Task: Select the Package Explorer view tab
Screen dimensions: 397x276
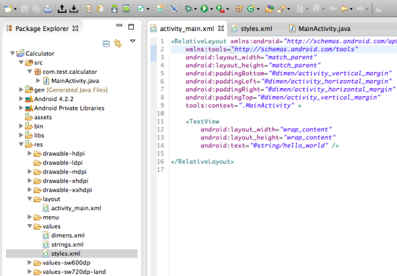Action: pyautogui.click(x=42, y=29)
